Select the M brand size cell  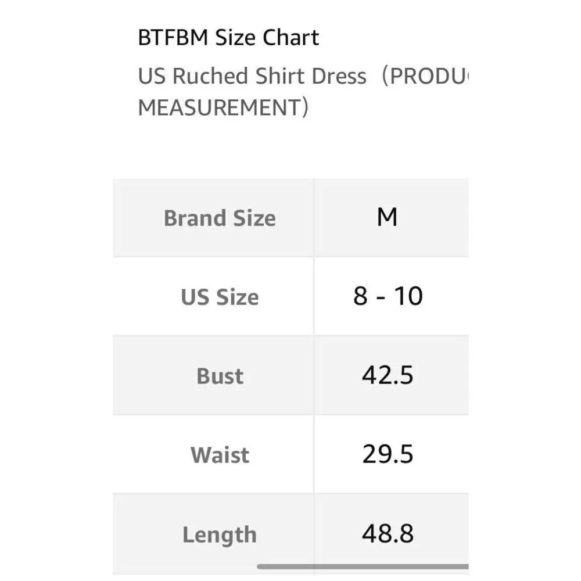pyautogui.click(x=387, y=218)
